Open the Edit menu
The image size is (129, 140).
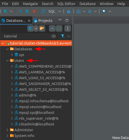pyautogui.click(x=15, y=4)
